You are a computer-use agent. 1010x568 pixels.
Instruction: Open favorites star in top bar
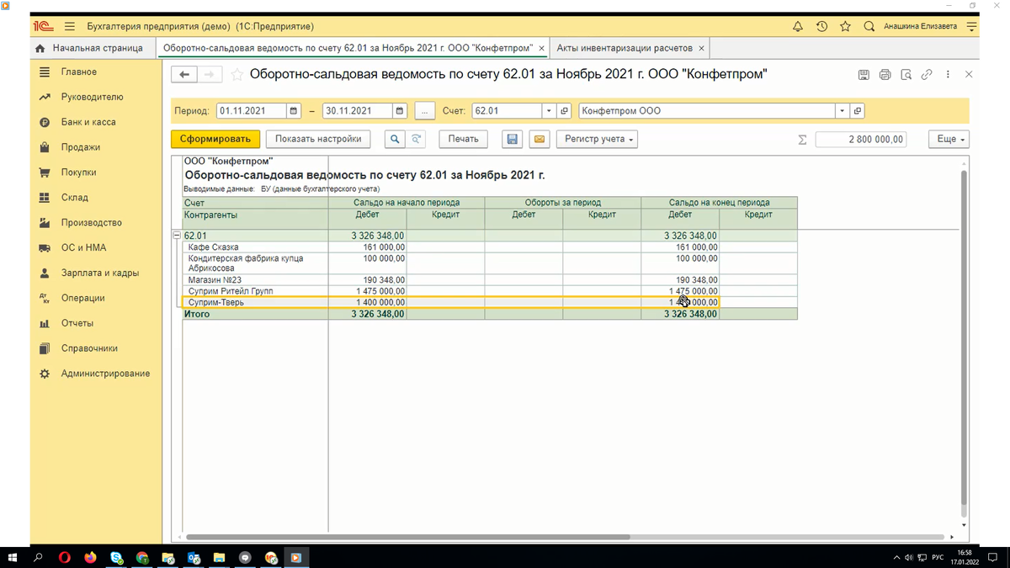pos(846,27)
